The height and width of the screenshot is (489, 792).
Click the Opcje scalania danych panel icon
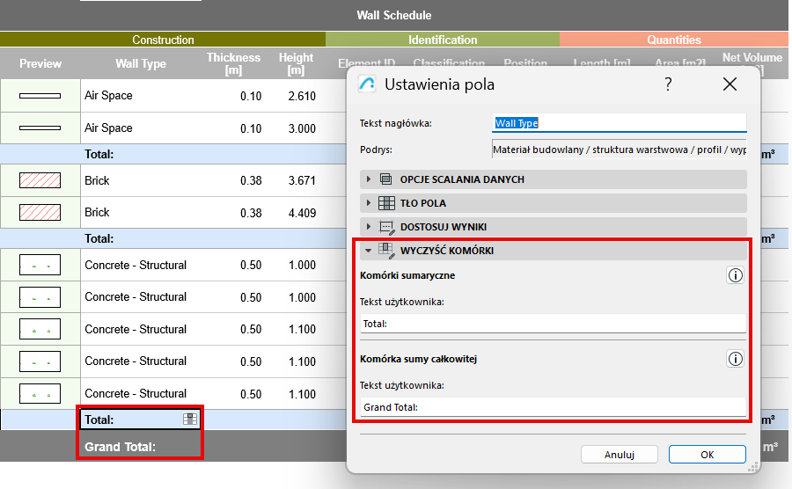coord(386,179)
